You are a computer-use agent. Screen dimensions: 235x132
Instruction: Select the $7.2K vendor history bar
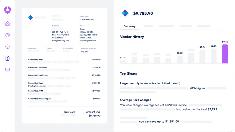202,57
